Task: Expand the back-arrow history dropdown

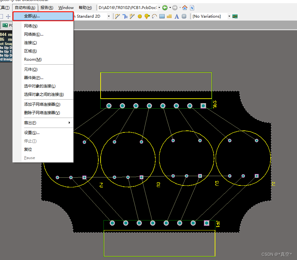Action: click(x=170, y=8)
